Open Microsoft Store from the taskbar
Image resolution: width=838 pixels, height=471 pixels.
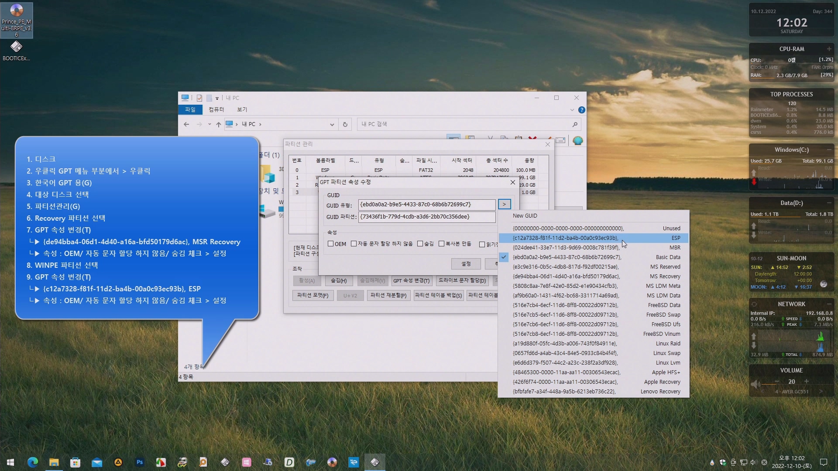click(76, 462)
